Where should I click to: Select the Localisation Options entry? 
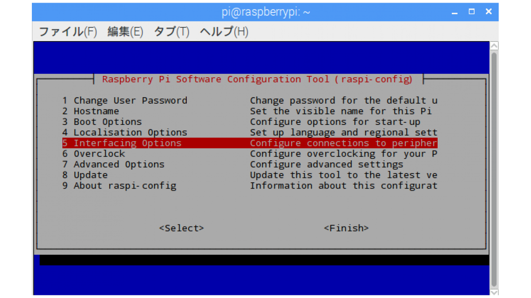(x=250, y=132)
